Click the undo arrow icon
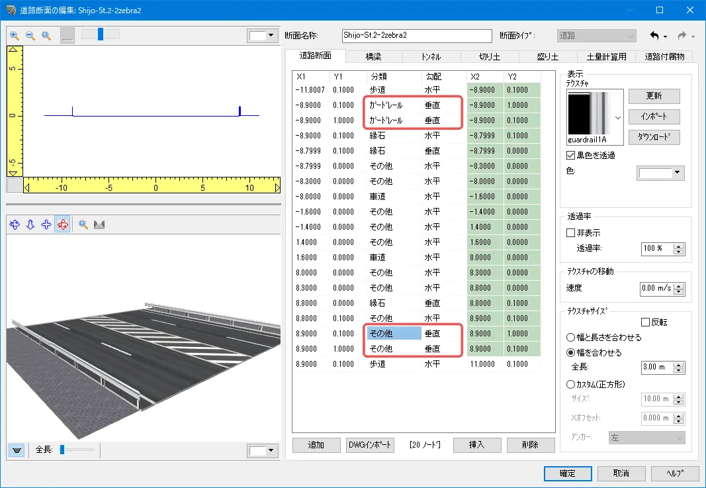Image resolution: width=706 pixels, height=488 pixels. coord(654,36)
